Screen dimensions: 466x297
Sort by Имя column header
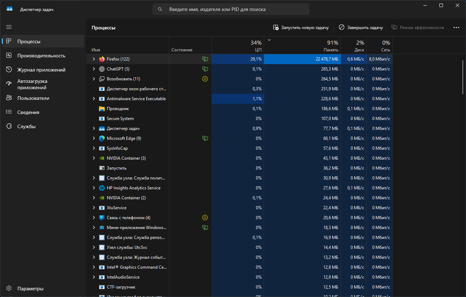pyautogui.click(x=128, y=45)
